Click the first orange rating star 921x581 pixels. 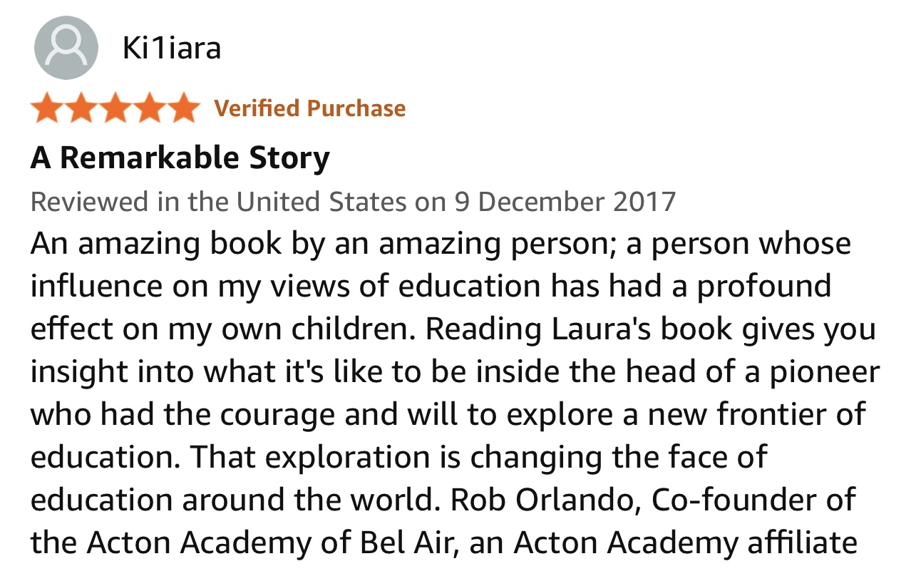coord(47,108)
